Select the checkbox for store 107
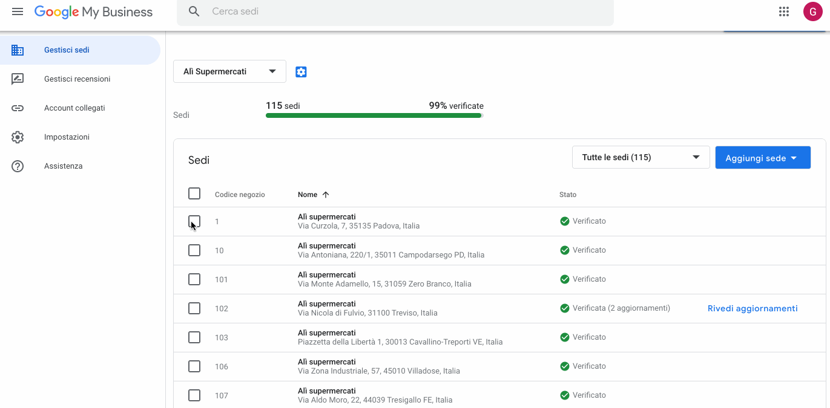This screenshot has width=830, height=408. 194,395
